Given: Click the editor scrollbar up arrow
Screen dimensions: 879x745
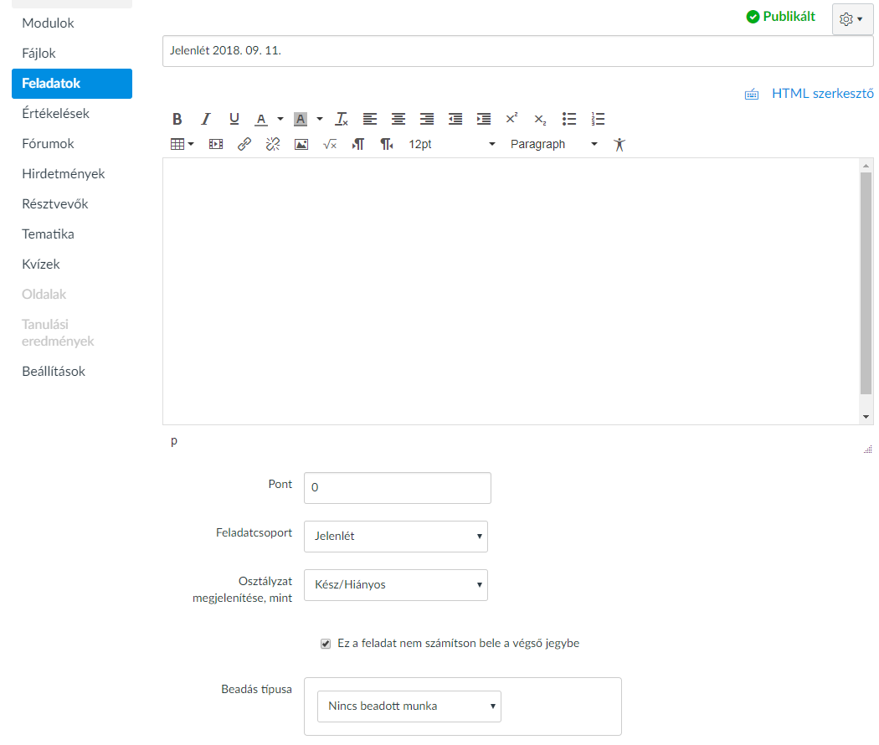Looking at the screenshot, I should 866,166.
